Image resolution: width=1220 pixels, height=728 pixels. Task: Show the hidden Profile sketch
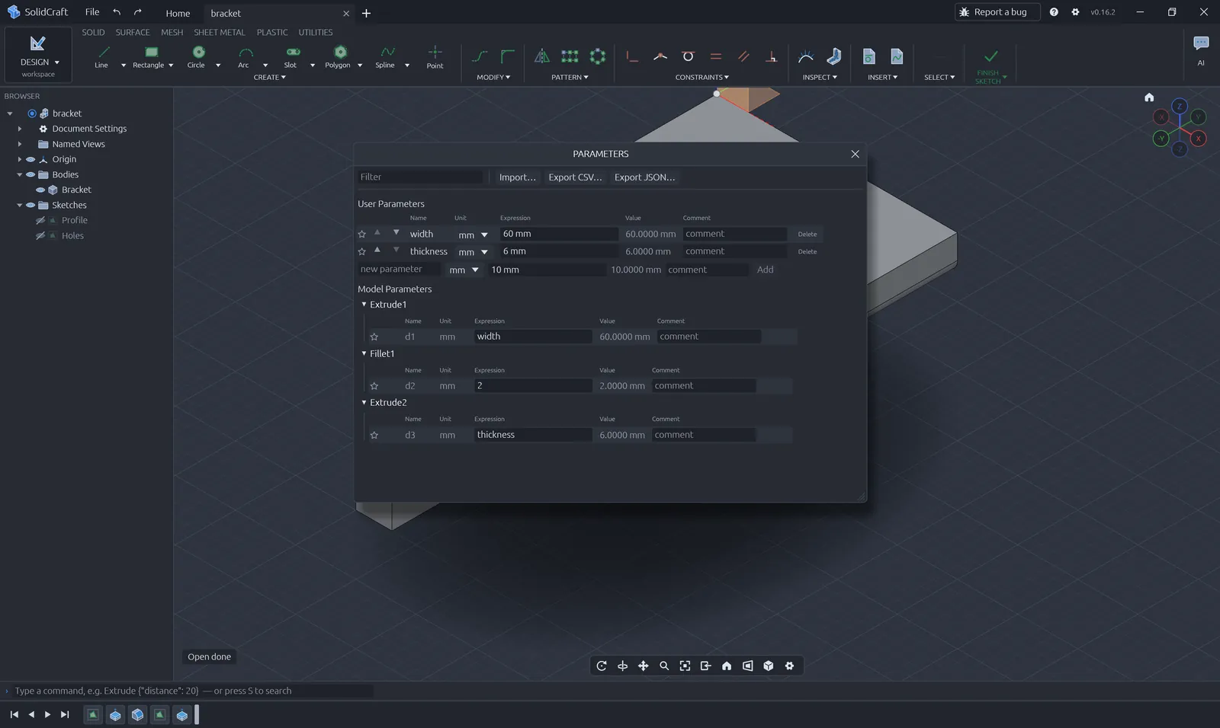click(x=40, y=221)
